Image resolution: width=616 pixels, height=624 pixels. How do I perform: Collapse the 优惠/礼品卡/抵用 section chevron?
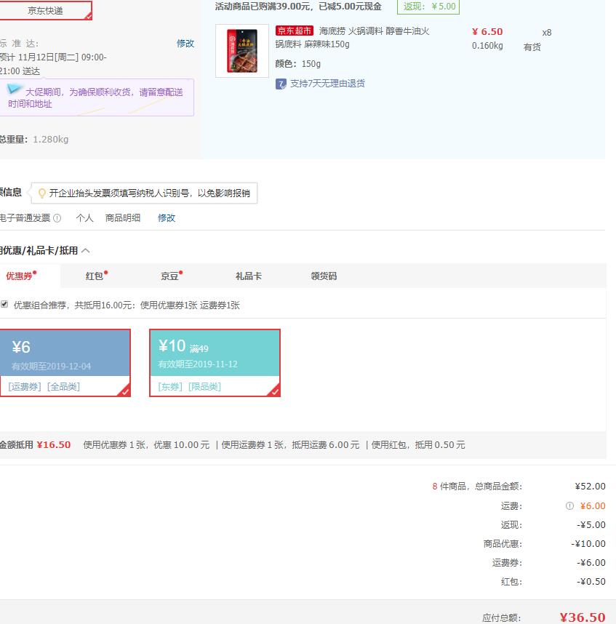click(86, 251)
